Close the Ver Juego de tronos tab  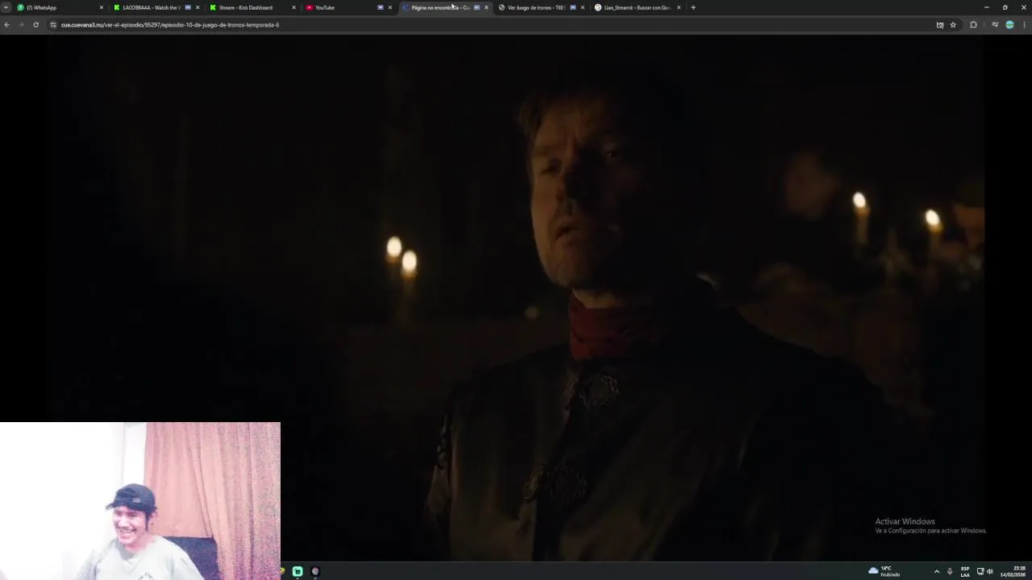pyautogui.click(x=582, y=7)
